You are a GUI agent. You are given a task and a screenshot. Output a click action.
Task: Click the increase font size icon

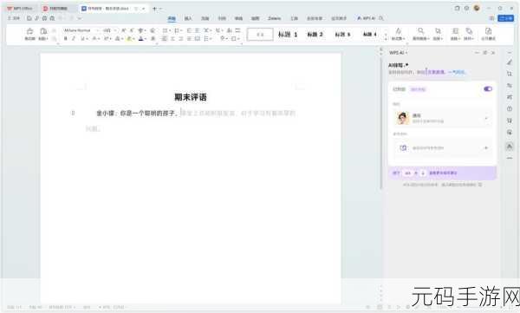(124, 30)
